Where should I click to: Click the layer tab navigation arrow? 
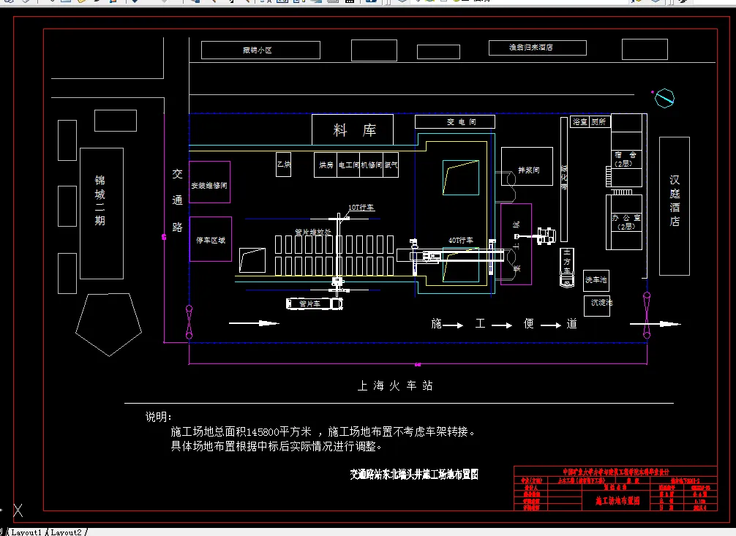[x=3, y=532]
